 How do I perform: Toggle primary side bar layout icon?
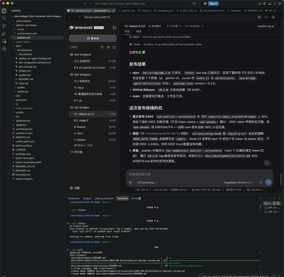265,3
